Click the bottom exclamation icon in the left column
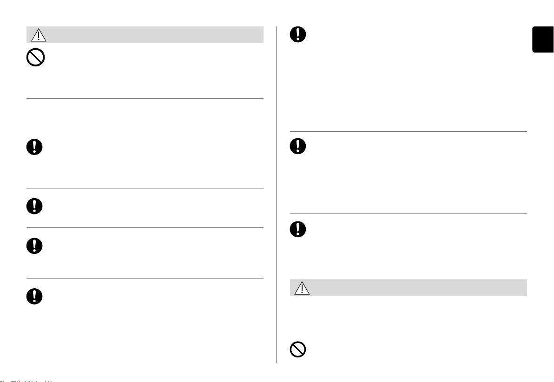The width and height of the screenshot is (554, 382). (34, 296)
